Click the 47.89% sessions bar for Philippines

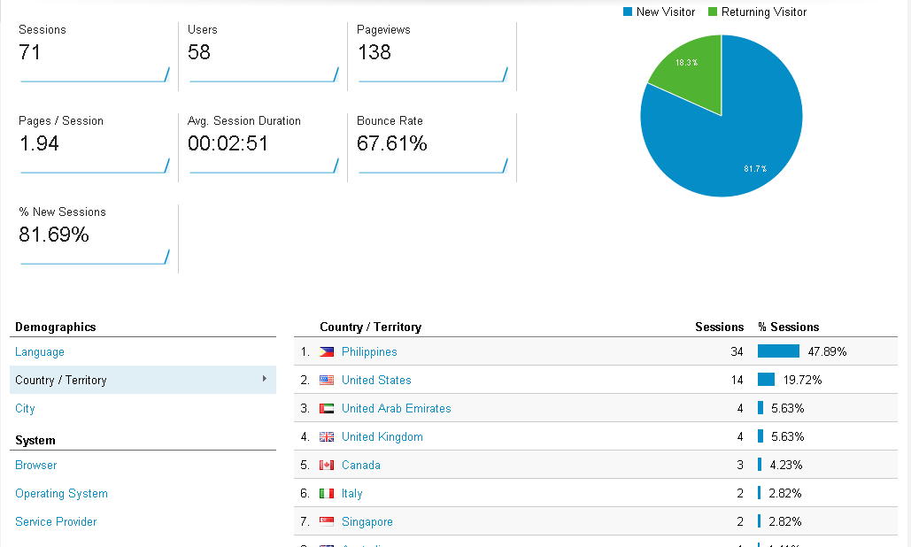pos(778,351)
